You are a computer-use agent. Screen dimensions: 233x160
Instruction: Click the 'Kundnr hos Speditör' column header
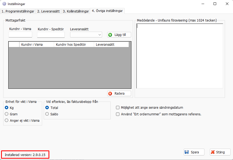(74, 44)
